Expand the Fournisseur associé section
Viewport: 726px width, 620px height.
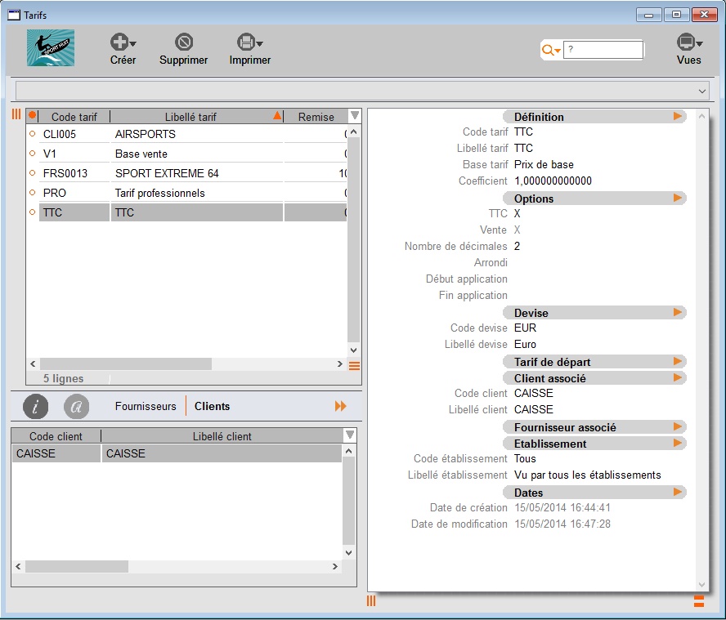678,426
